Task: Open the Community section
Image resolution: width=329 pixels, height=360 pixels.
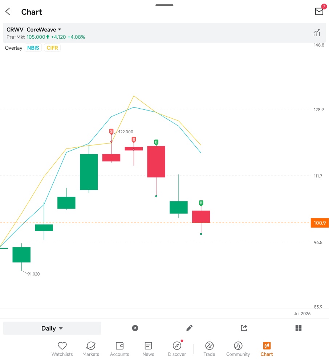Action: (238, 349)
